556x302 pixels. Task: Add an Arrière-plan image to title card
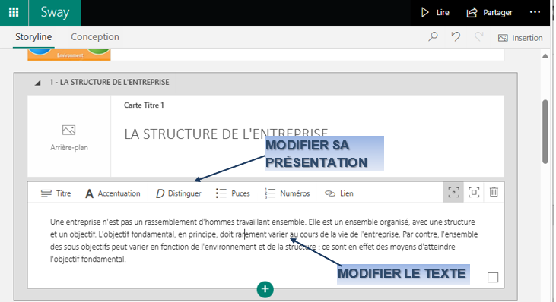pos(68,137)
